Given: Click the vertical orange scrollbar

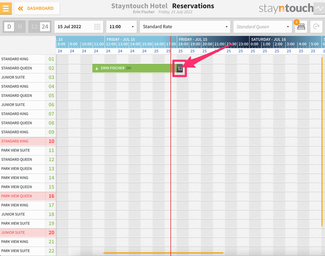Looking at the screenshot, I should coord(322,142).
